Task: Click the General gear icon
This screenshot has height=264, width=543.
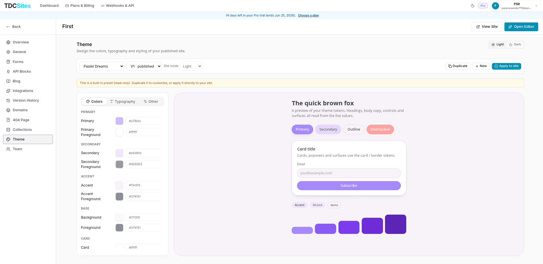Action: tap(8, 52)
